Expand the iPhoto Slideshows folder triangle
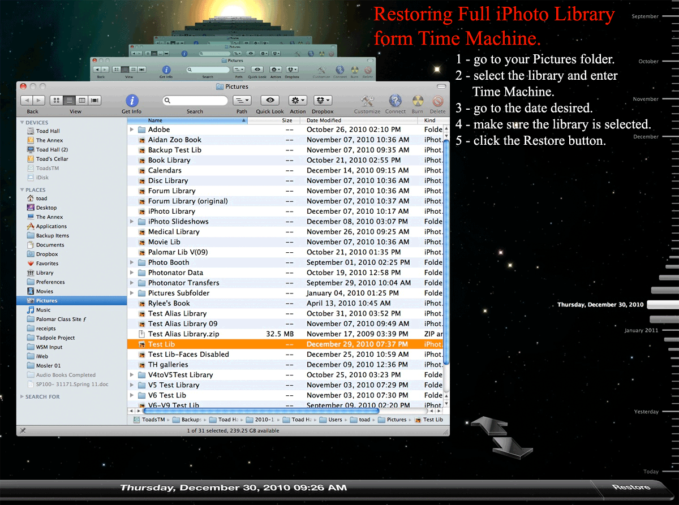This screenshot has width=679, height=505. [x=132, y=222]
